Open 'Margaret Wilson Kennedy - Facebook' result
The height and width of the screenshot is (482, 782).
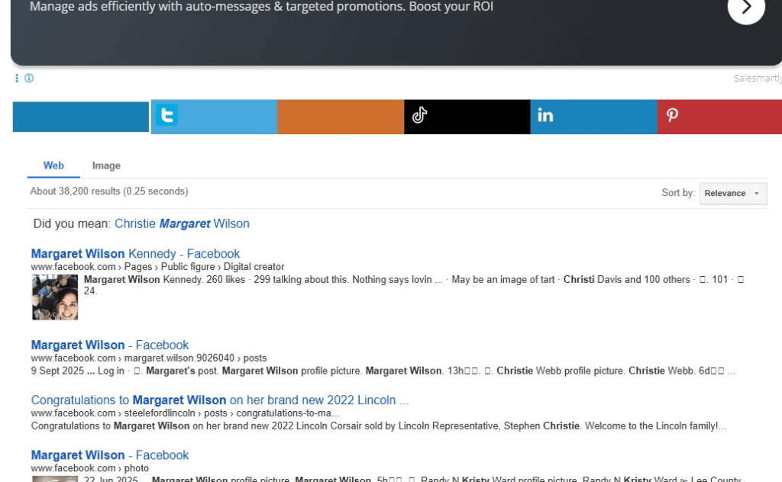[x=135, y=253]
